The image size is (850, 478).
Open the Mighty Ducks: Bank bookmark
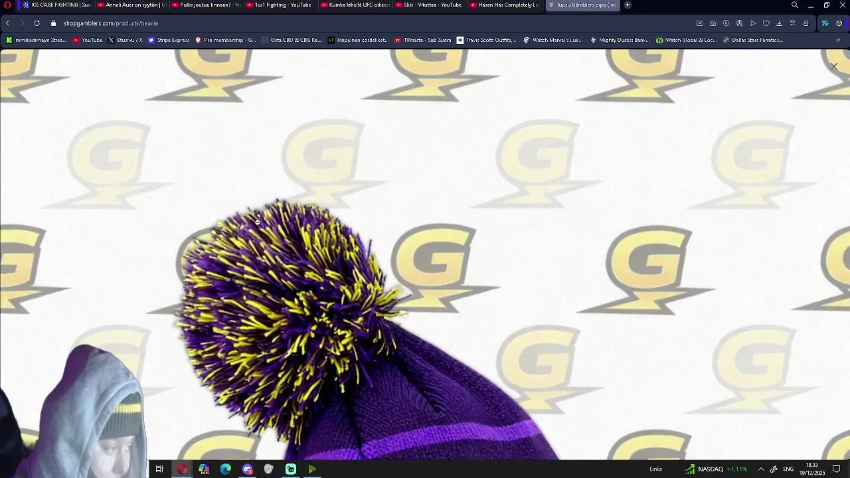click(620, 40)
